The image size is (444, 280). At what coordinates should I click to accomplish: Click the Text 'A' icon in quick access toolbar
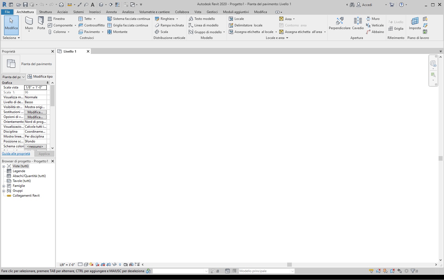click(93, 5)
